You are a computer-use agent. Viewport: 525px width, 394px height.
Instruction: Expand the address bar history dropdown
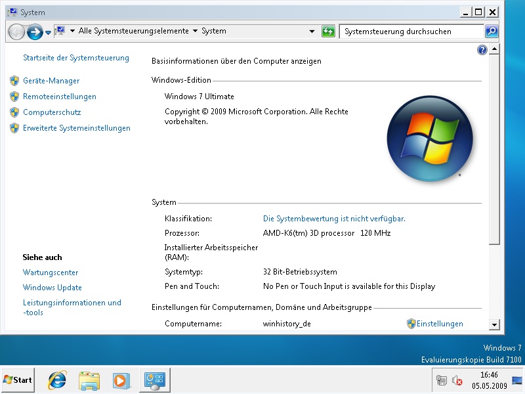coord(312,32)
